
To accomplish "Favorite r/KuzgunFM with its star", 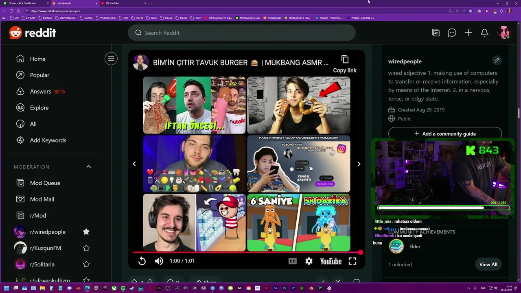I will pyautogui.click(x=86, y=248).
